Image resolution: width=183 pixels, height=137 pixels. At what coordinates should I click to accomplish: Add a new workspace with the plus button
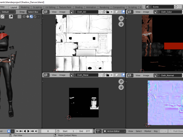(141, 7)
